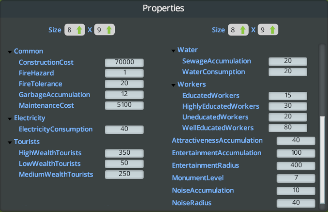The height and width of the screenshot is (212, 328).
Task: Collapse the Electricity section
Action: coord(10,119)
